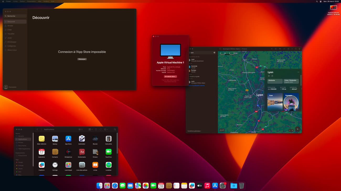Click the compass in the Maps window
The width and height of the screenshot is (341, 191).
pos(297,129)
